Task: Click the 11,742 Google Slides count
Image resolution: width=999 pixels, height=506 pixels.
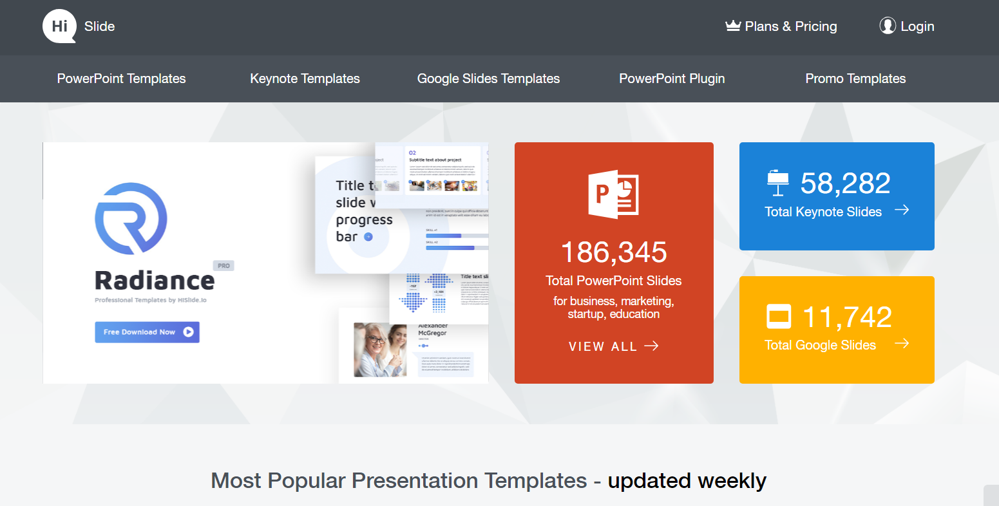Action: coord(847,317)
